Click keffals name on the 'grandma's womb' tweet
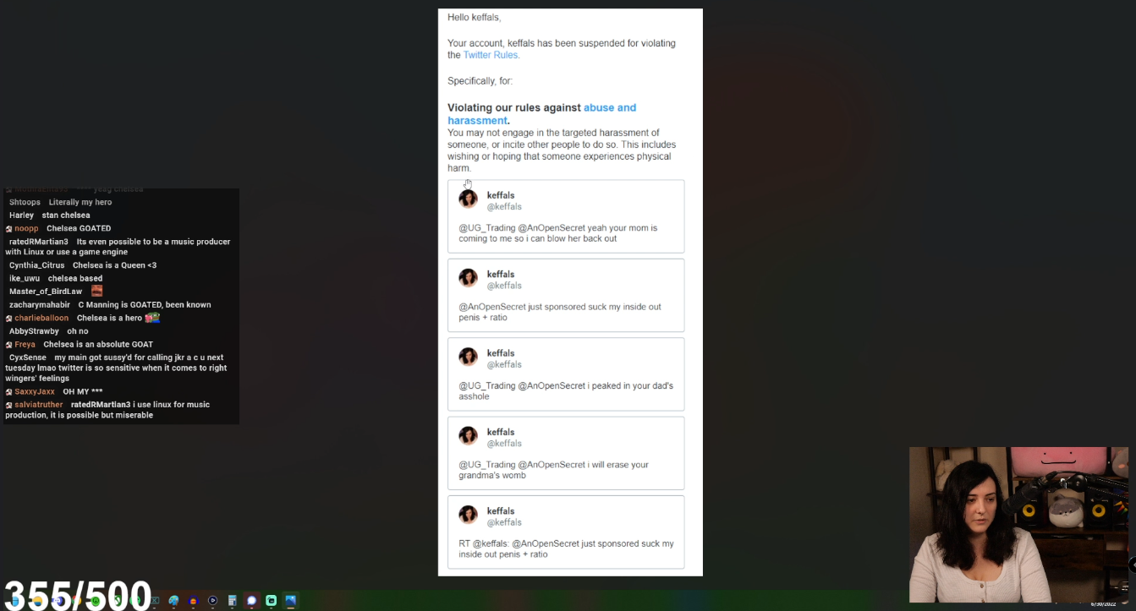This screenshot has height=611, width=1136. click(501, 432)
